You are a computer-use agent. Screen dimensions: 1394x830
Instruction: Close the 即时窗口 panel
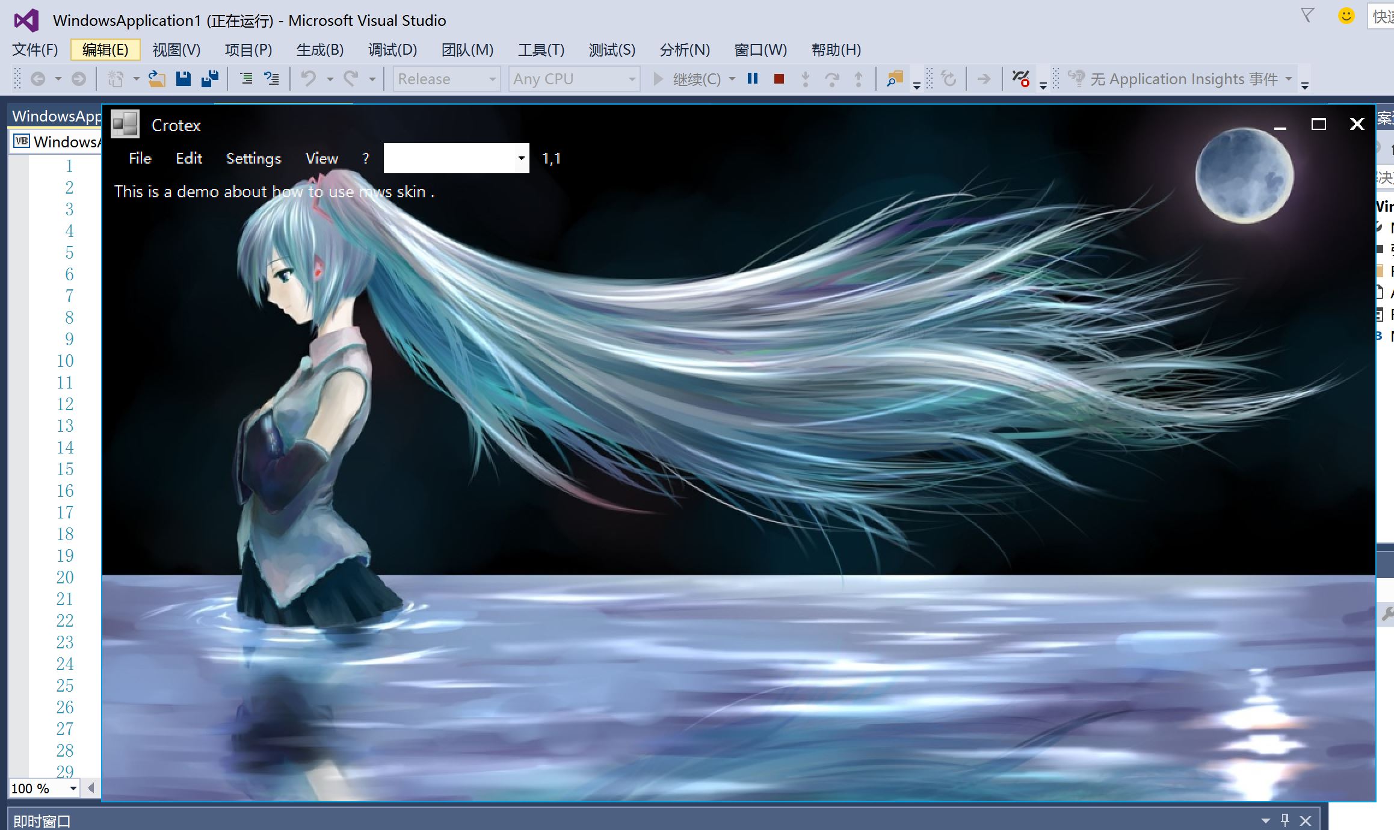(1306, 820)
